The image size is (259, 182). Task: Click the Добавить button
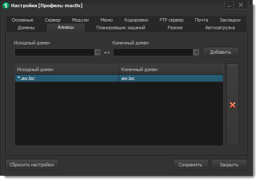click(x=220, y=52)
